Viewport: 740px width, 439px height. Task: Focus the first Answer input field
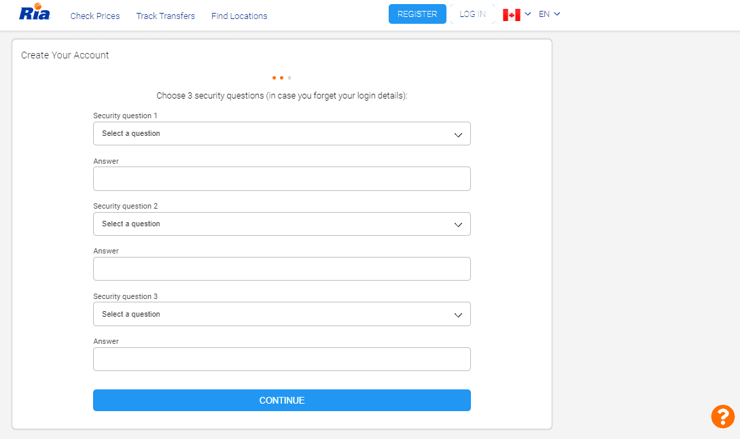(281, 179)
